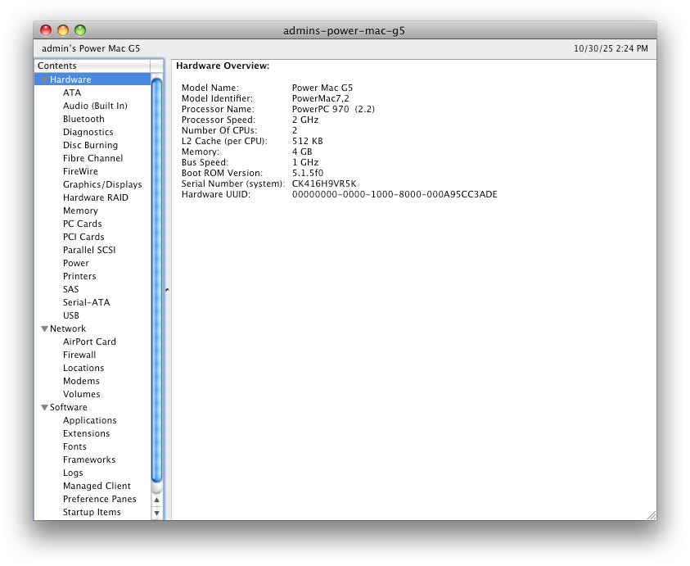Screen dimensions: 690x566
Task: Click the window resize grip corner
Action: [x=651, y=514]
